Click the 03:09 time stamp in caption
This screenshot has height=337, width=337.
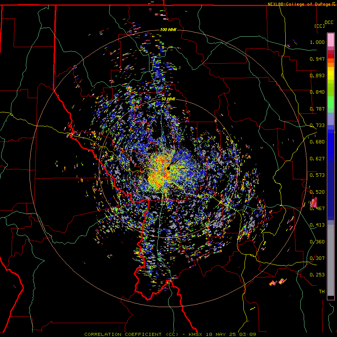[248, 334]
